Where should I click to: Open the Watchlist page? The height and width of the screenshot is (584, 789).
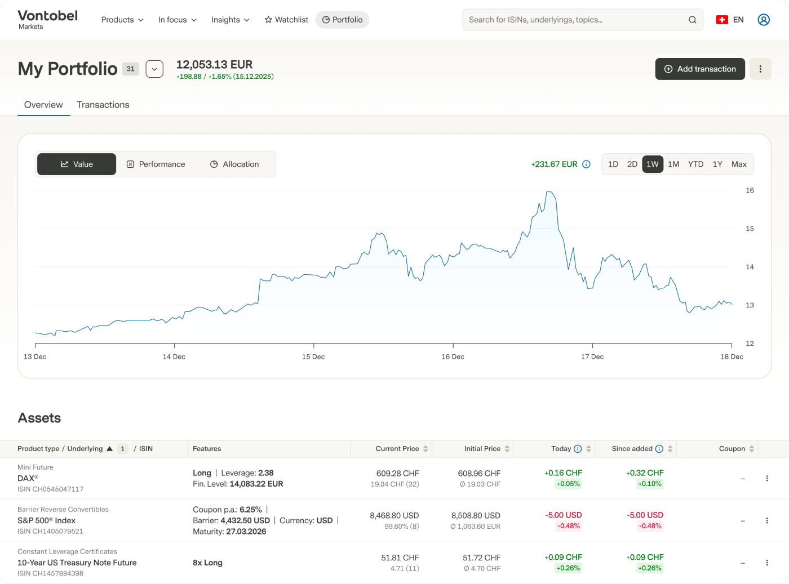286,20
